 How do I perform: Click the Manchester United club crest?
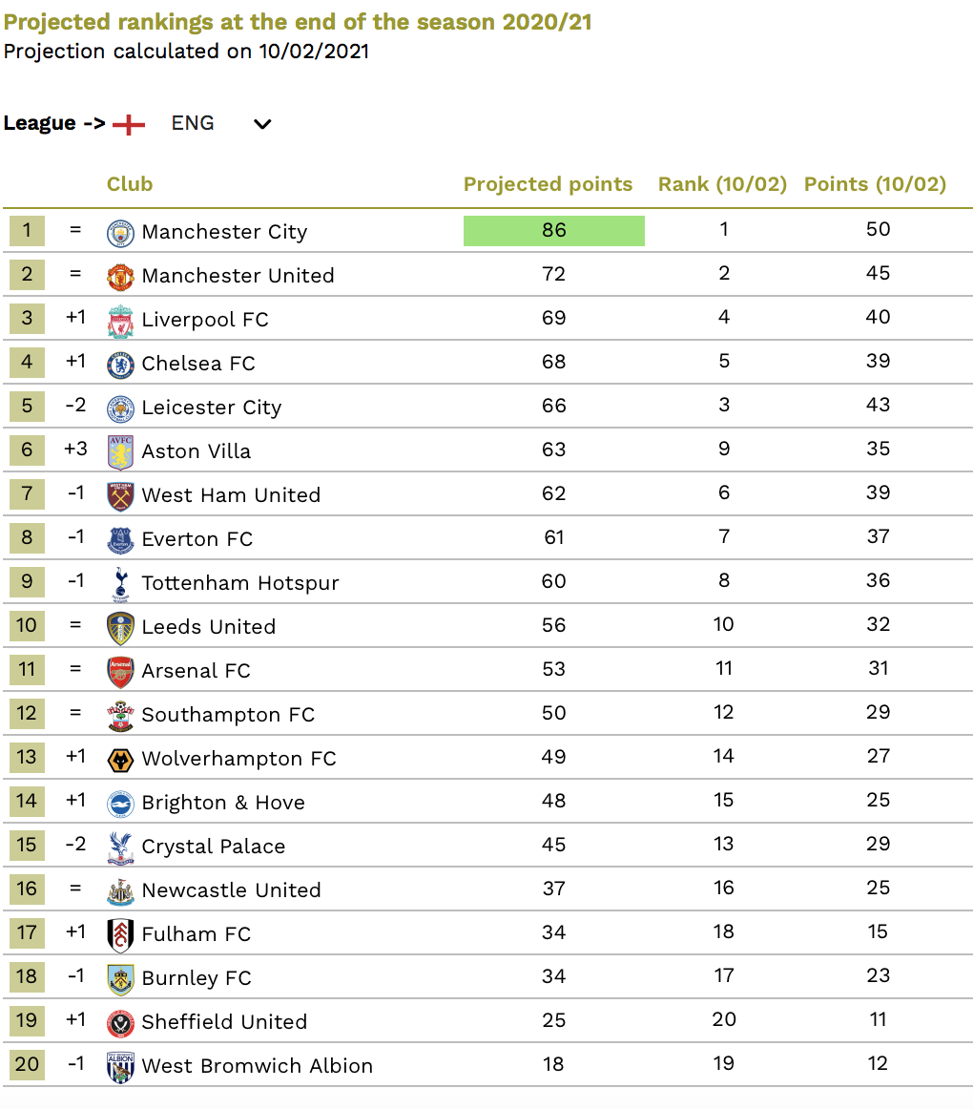120,277
